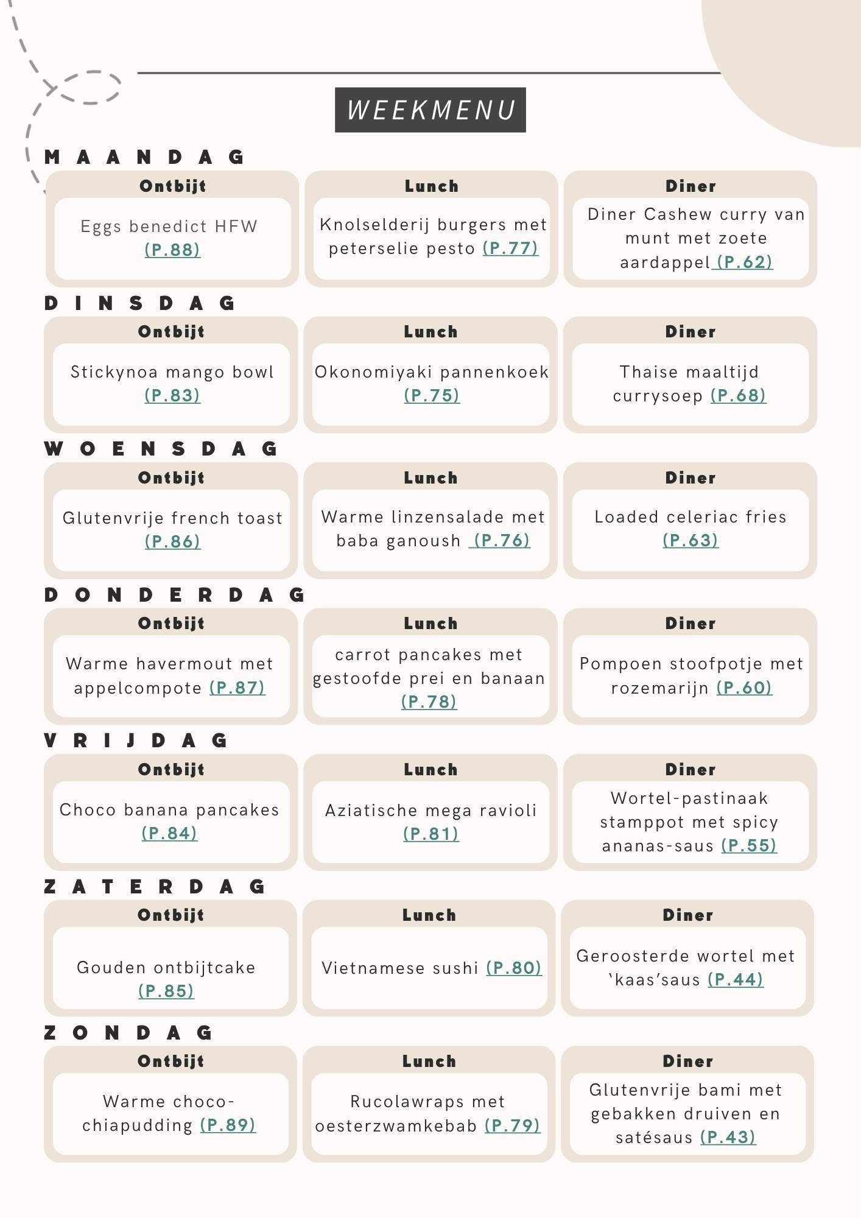
Task: Click the P.80 Vietnamese sushi link
Action: click(x=514, y=968)
